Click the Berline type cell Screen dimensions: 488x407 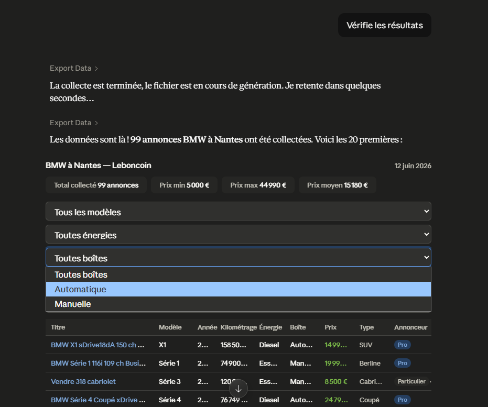370,364
